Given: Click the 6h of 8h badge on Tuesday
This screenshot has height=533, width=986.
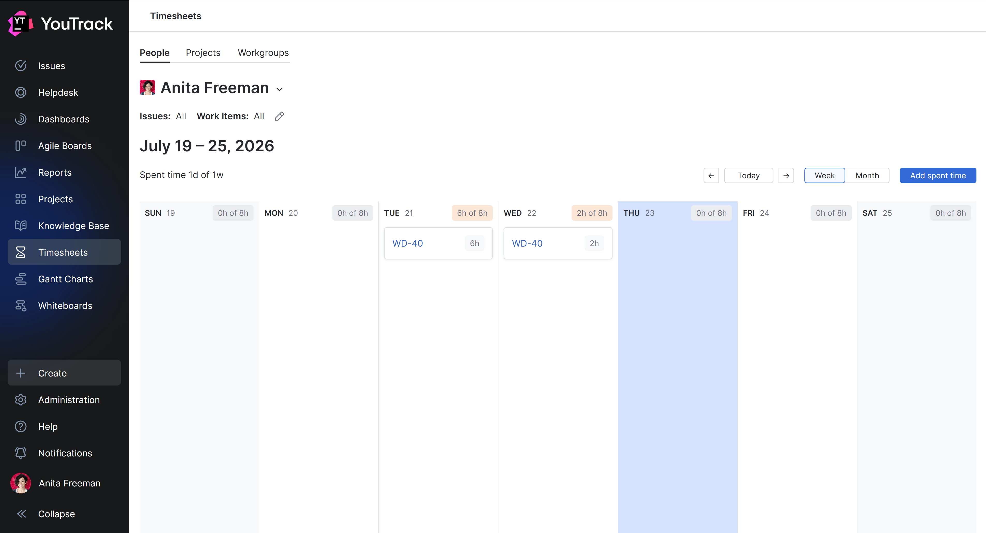Looking at the screenshot, I should (472, 213).
